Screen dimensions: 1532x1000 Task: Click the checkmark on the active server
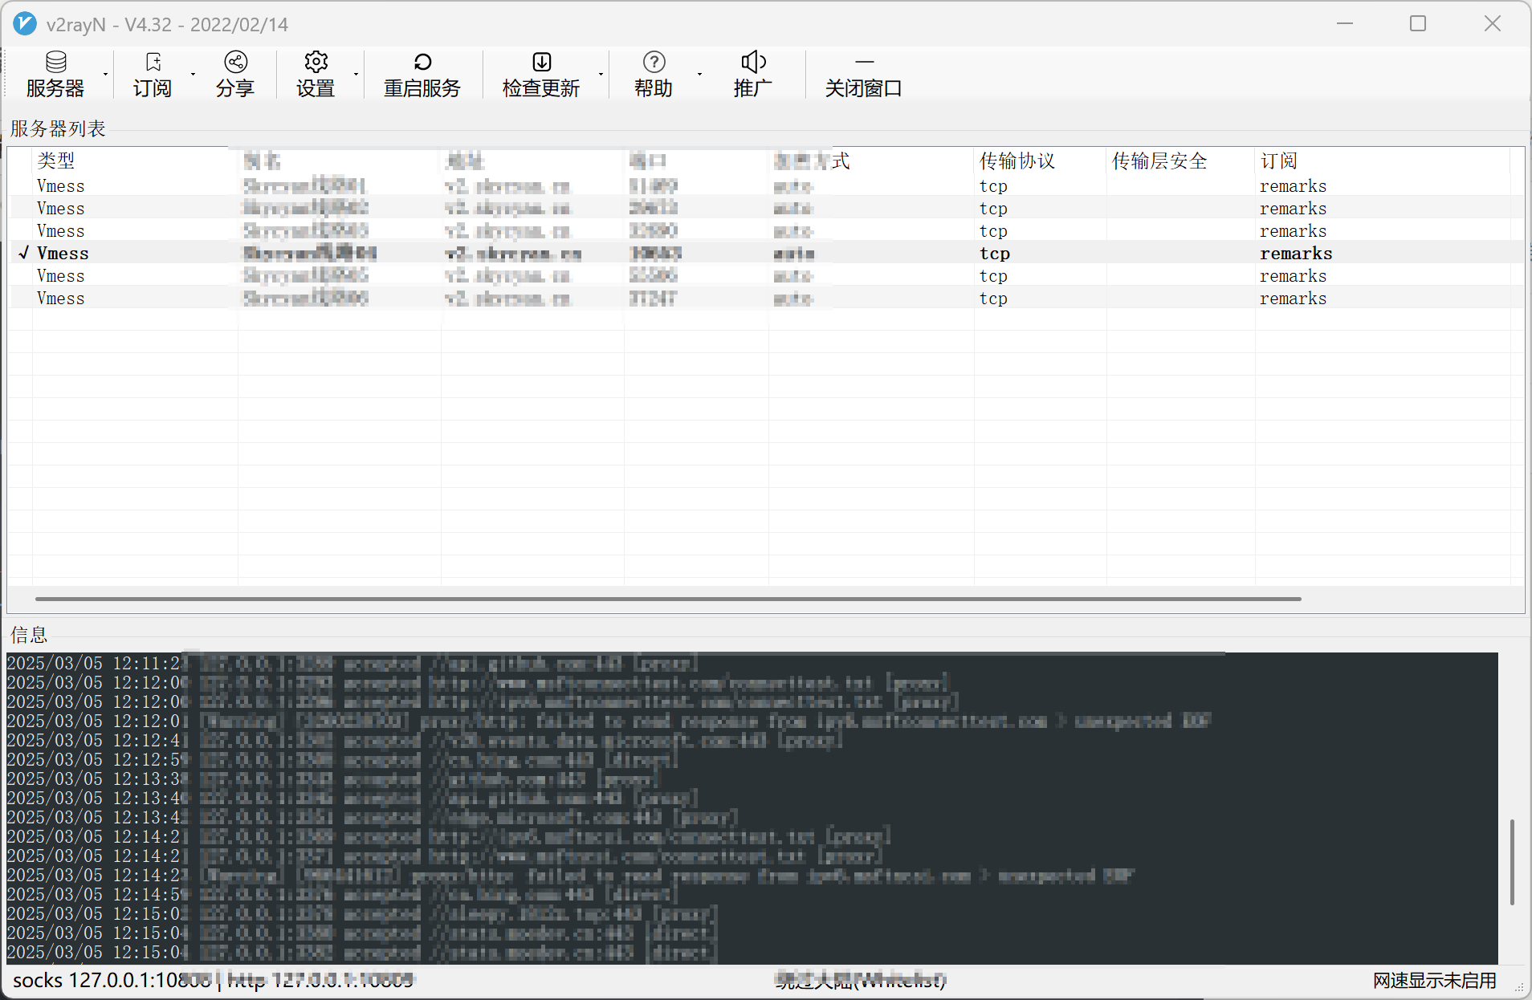point(23,253)
